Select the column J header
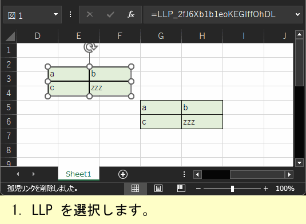Screen dimensions: 306x224 279,36
